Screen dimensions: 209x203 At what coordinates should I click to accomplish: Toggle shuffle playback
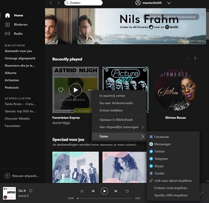point(82,191)
